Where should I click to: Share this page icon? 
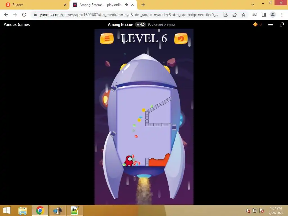click(x=235, y=15)
